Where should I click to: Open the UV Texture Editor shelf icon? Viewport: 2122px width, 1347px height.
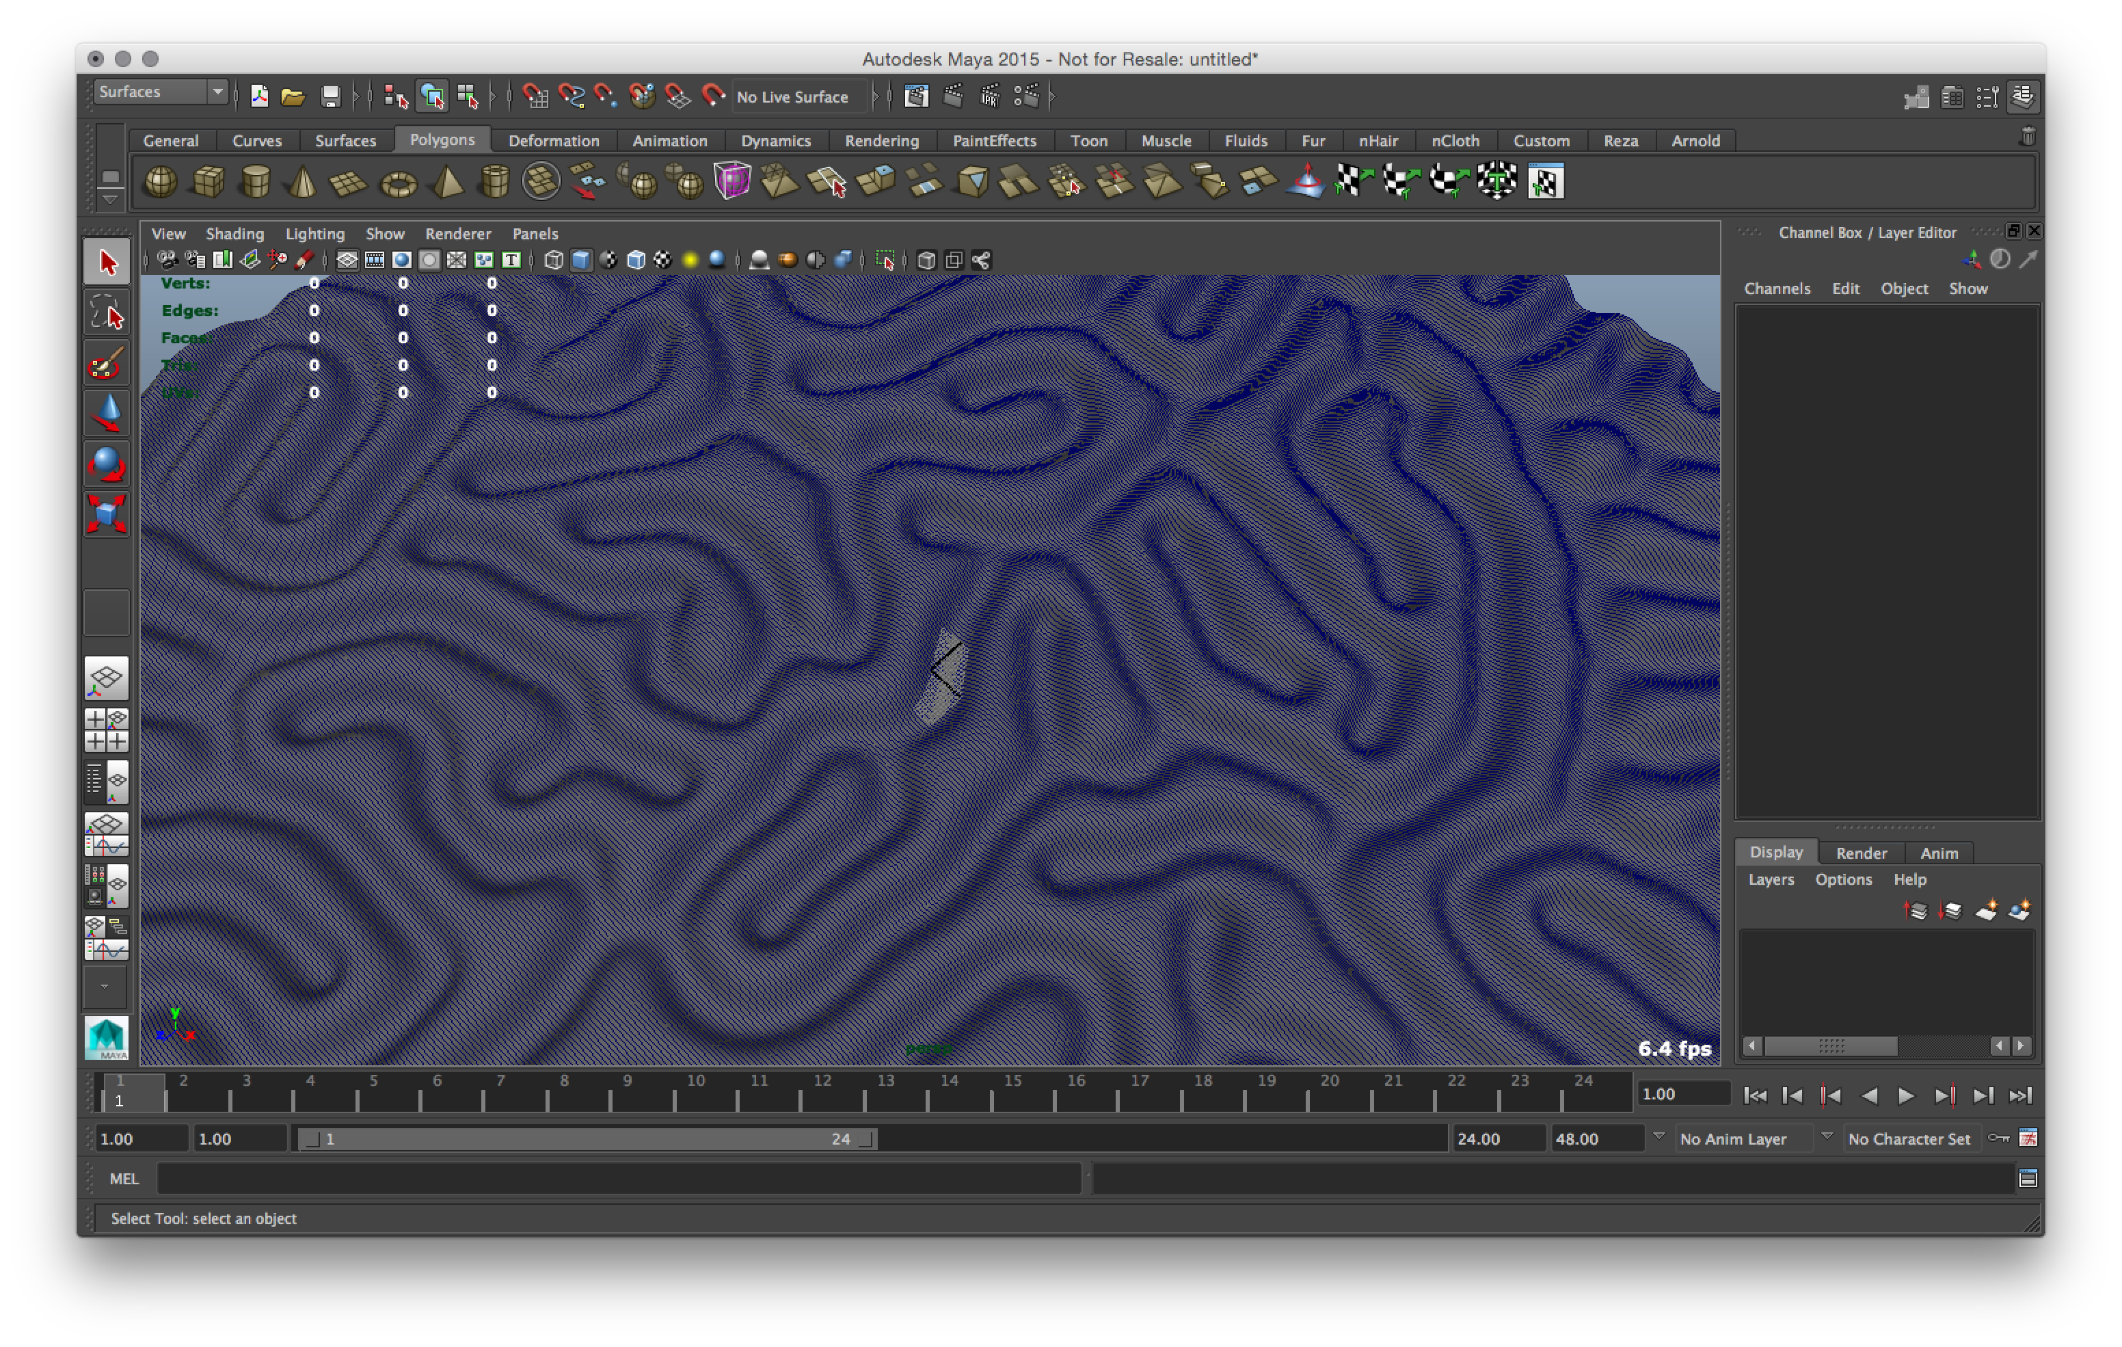click(x=1546, y=182)
